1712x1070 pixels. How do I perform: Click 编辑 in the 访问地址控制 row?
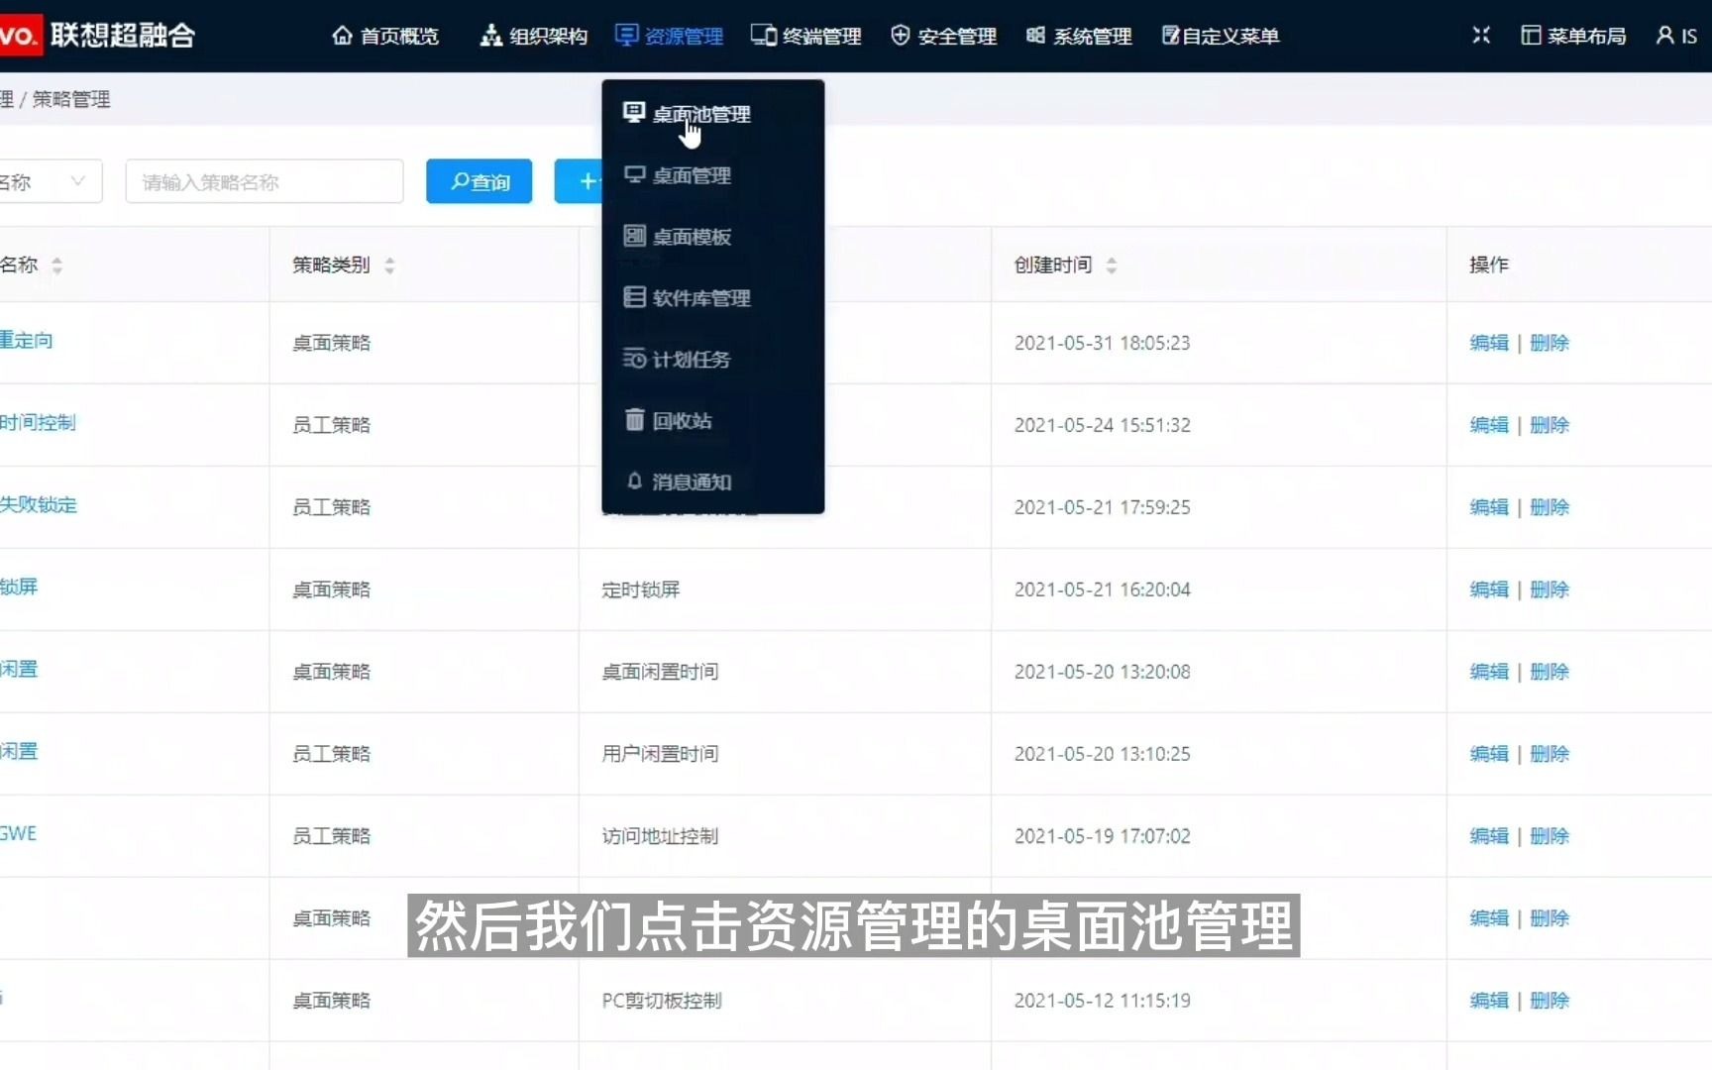point(1489,836)
